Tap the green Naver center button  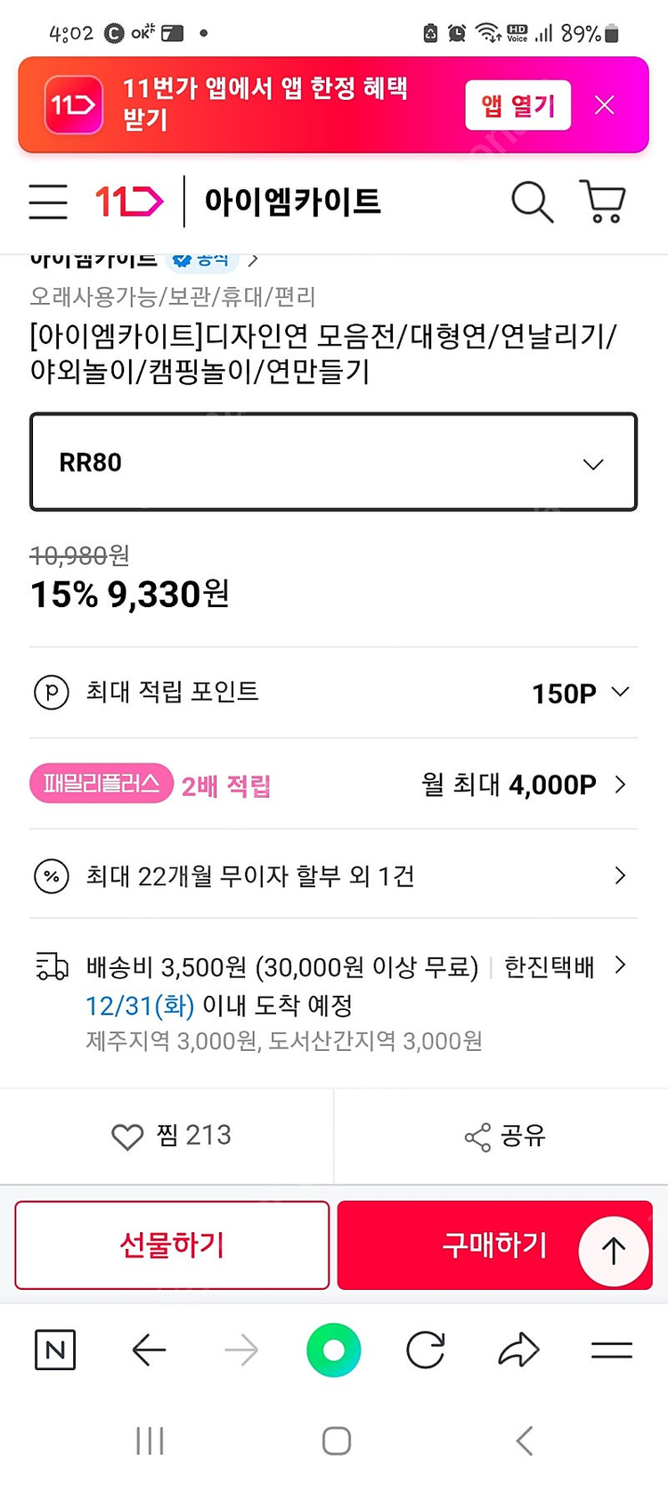click(333, 1351)
